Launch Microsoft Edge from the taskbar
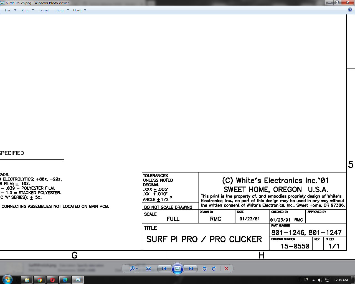Screen dimensions: 355x284 [x=65, y=280]
